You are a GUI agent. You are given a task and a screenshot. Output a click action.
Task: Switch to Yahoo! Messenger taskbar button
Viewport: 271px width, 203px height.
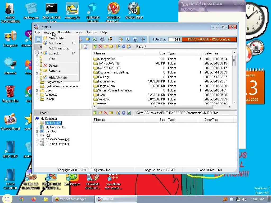(x=73, y=199)
